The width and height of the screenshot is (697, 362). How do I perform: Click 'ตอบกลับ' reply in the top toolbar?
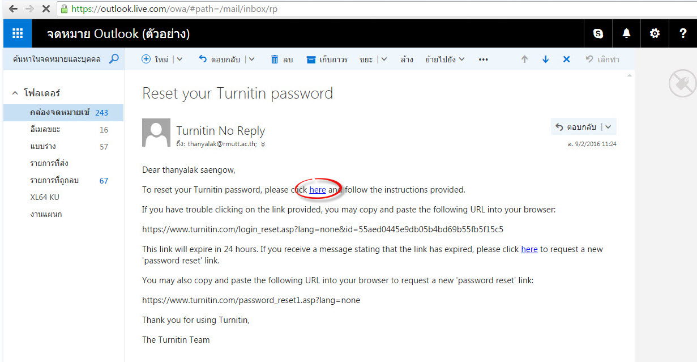pyautogui.click(x=220, y=59)
